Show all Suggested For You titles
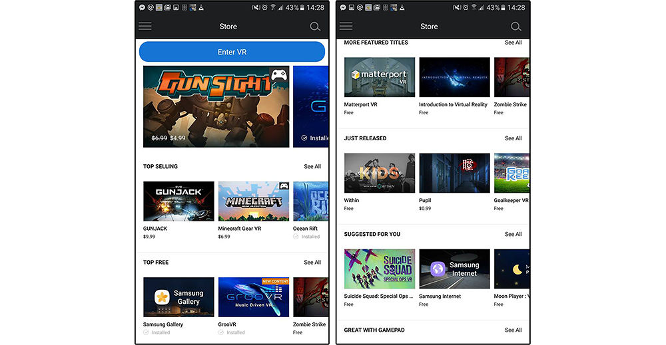666x345 pixels. 513,234
